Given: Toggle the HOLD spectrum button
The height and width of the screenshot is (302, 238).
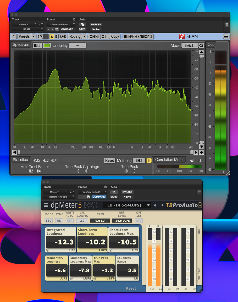Looking at the screenshot, I should (37, 46).
